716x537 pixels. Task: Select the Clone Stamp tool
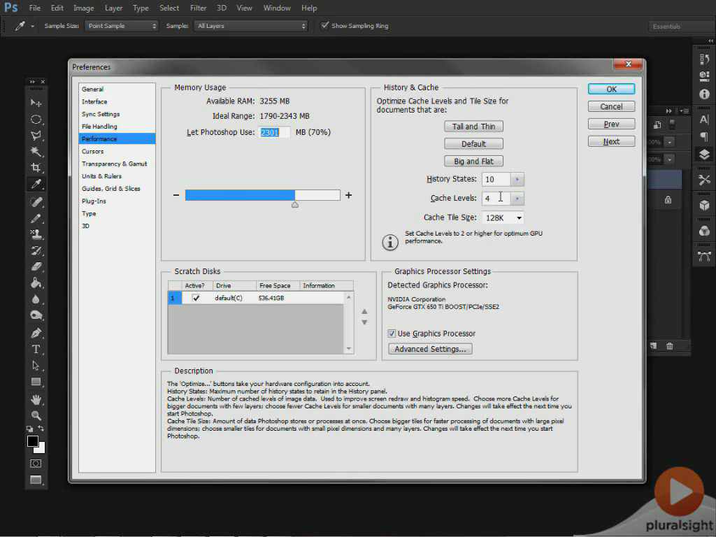coord(36,234)
